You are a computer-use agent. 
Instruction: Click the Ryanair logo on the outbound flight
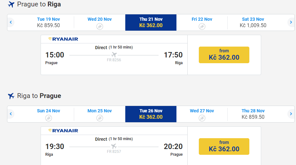63,39
